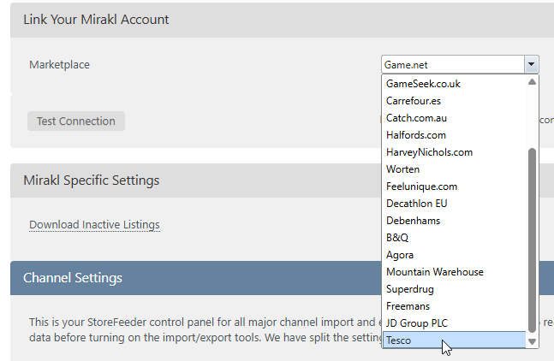Screen dimensions: 554x361
Task: Click the dropdown list scrollbar thumb
Action: pos(532,240)
